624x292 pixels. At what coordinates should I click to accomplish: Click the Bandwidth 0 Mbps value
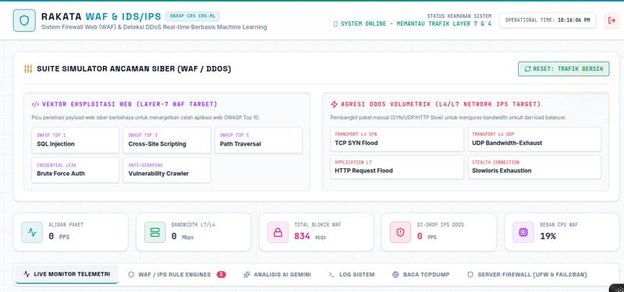pos(183,237)
